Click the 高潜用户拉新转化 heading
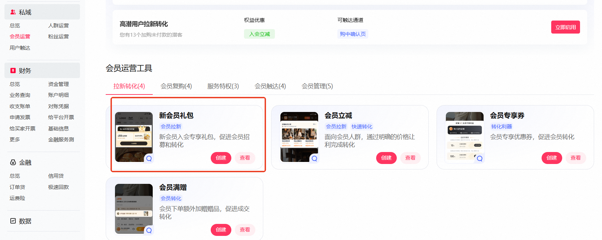This screenshot has width=602, height=240. (144, 24)
